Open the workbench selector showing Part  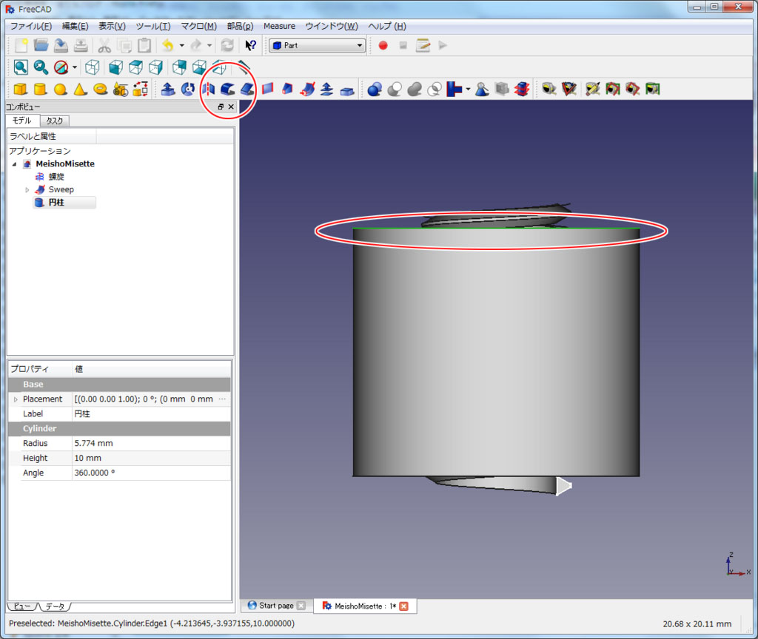tap(317, 45)
